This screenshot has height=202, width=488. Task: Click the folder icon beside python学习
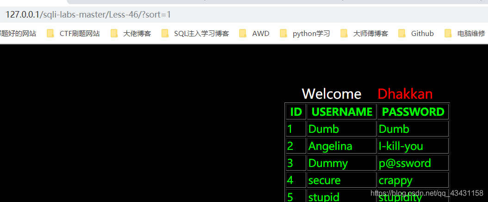pos(284,34)
